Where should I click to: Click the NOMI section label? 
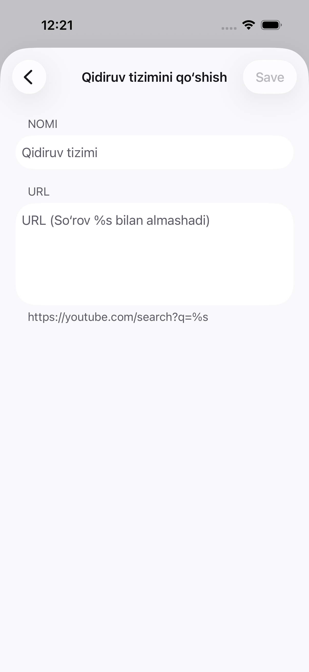(x=43, y=124)
